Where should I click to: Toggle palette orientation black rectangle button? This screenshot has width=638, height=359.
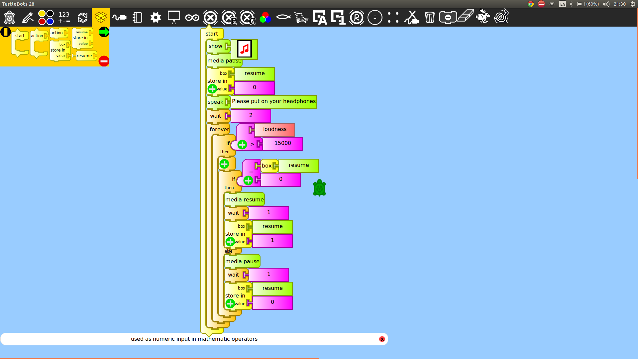(x=6, y=32)
